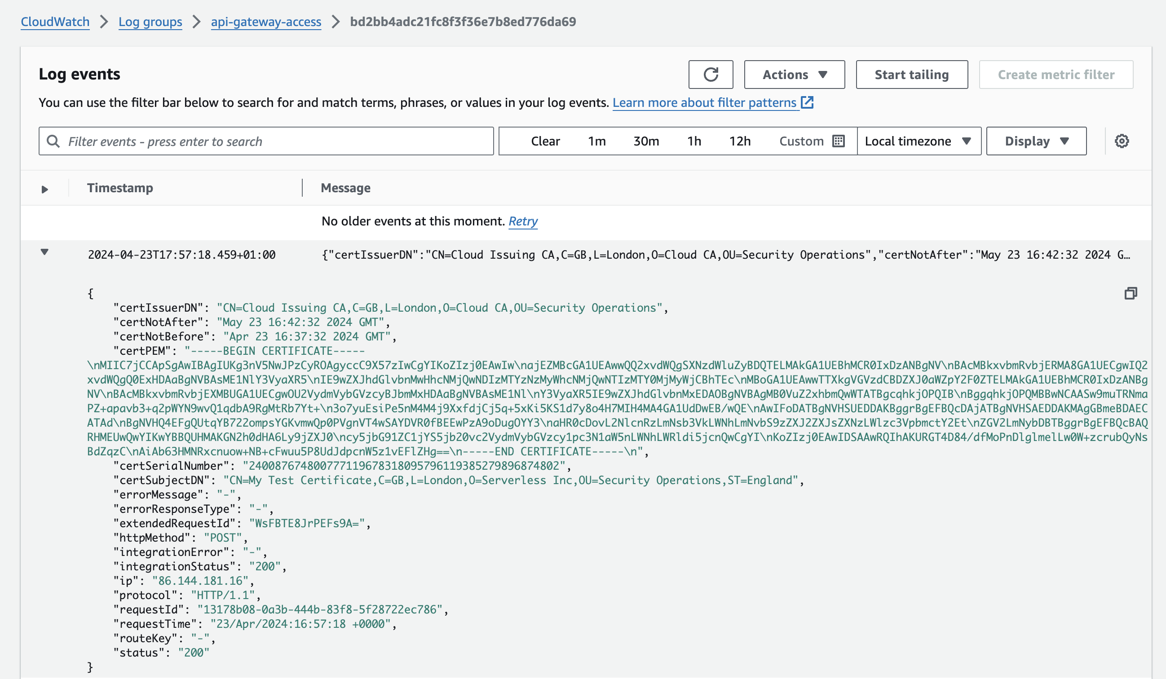1166x679 pixels.
Task: Click the certNotAfter value May 23
Action: [x=300, y=322]
